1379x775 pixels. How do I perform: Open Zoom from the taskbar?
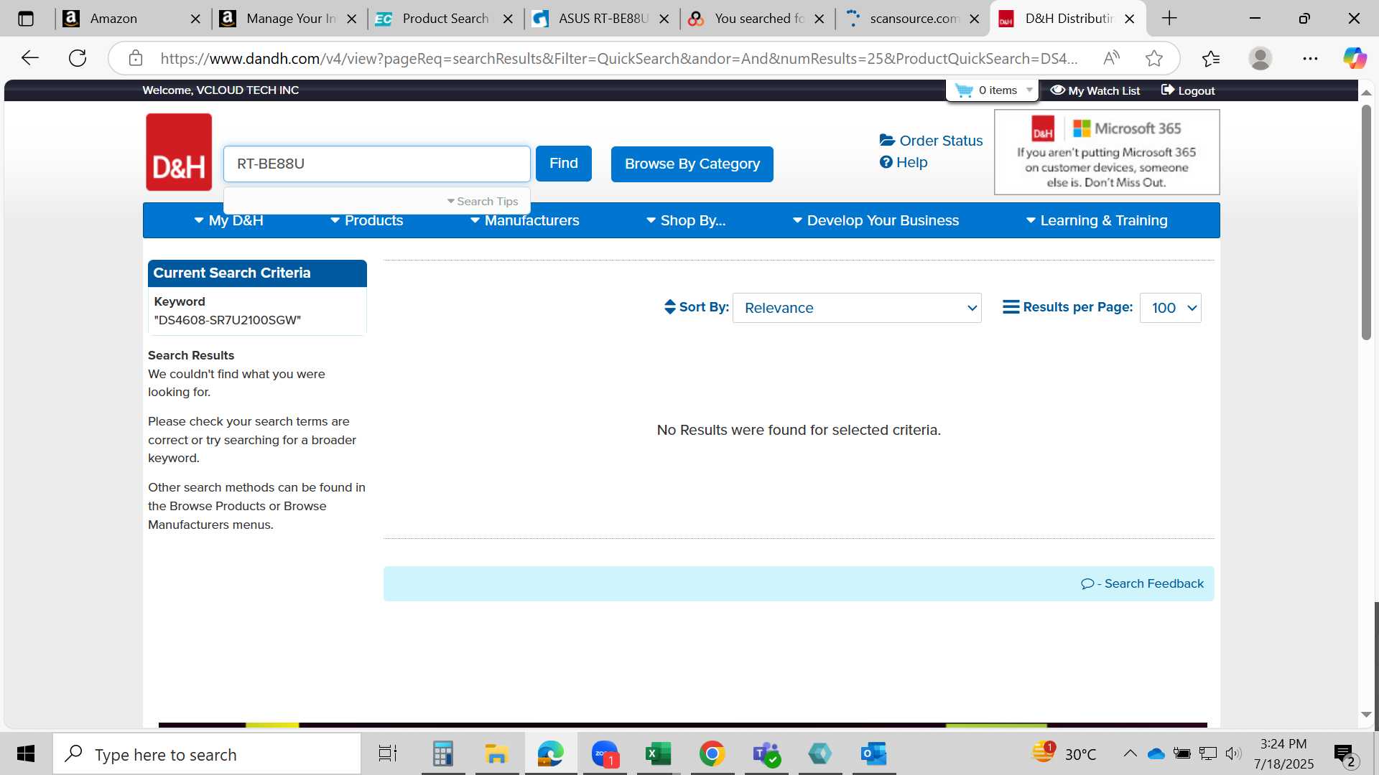(x=605, y=754)
